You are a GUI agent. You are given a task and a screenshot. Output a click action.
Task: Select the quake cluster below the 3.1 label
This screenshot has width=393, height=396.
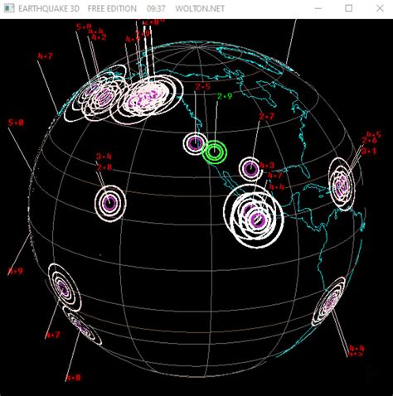click(x=342, y=184)
